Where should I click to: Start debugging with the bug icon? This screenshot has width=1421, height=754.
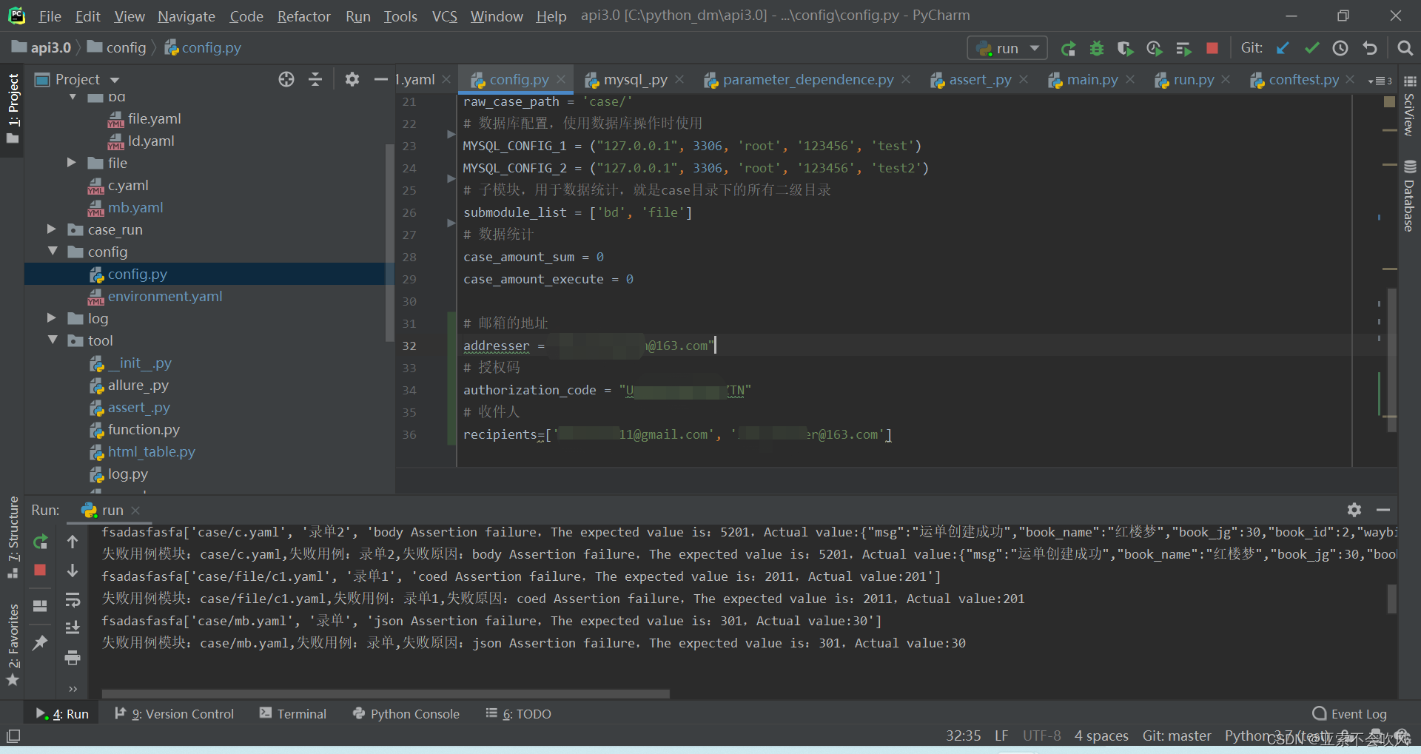1096,49
